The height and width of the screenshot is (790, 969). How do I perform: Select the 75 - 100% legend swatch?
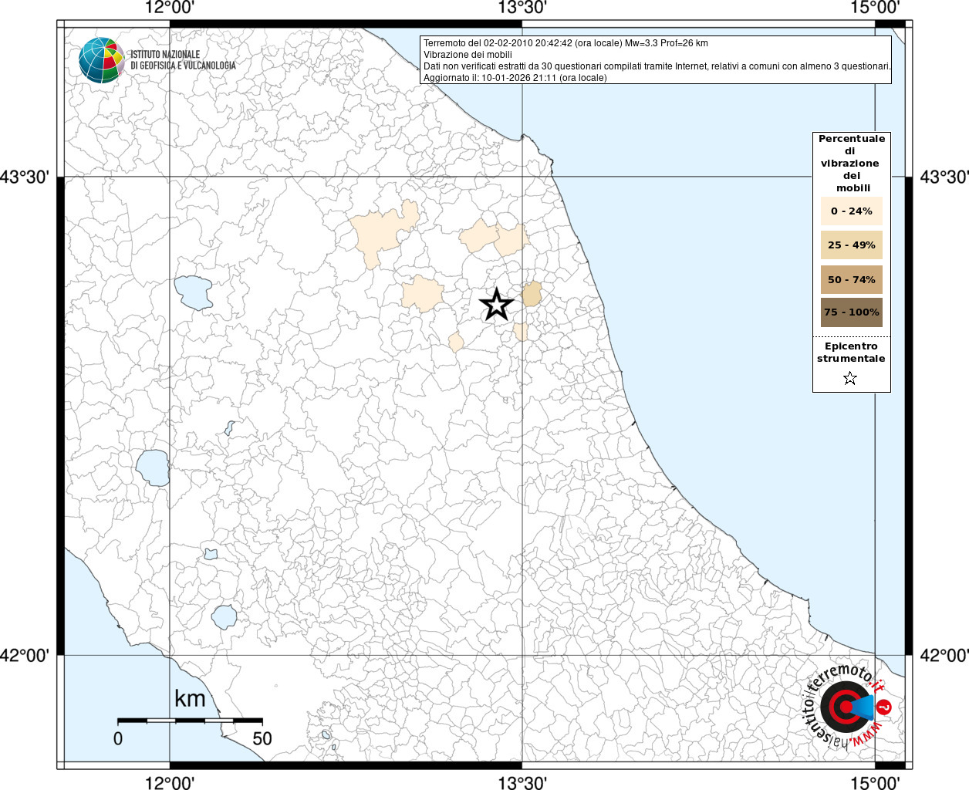851,312
